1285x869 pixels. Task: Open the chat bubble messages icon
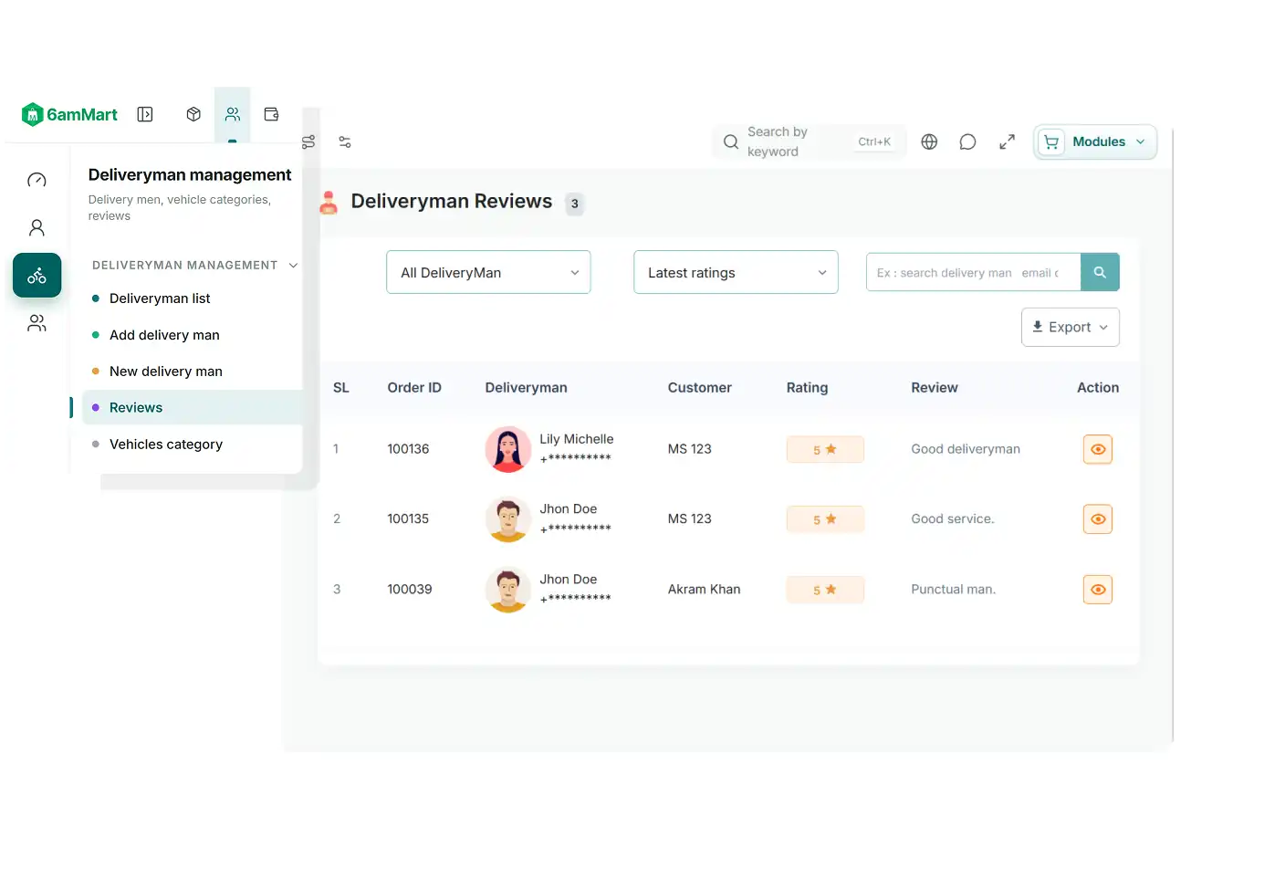click(x=967, y=141)
